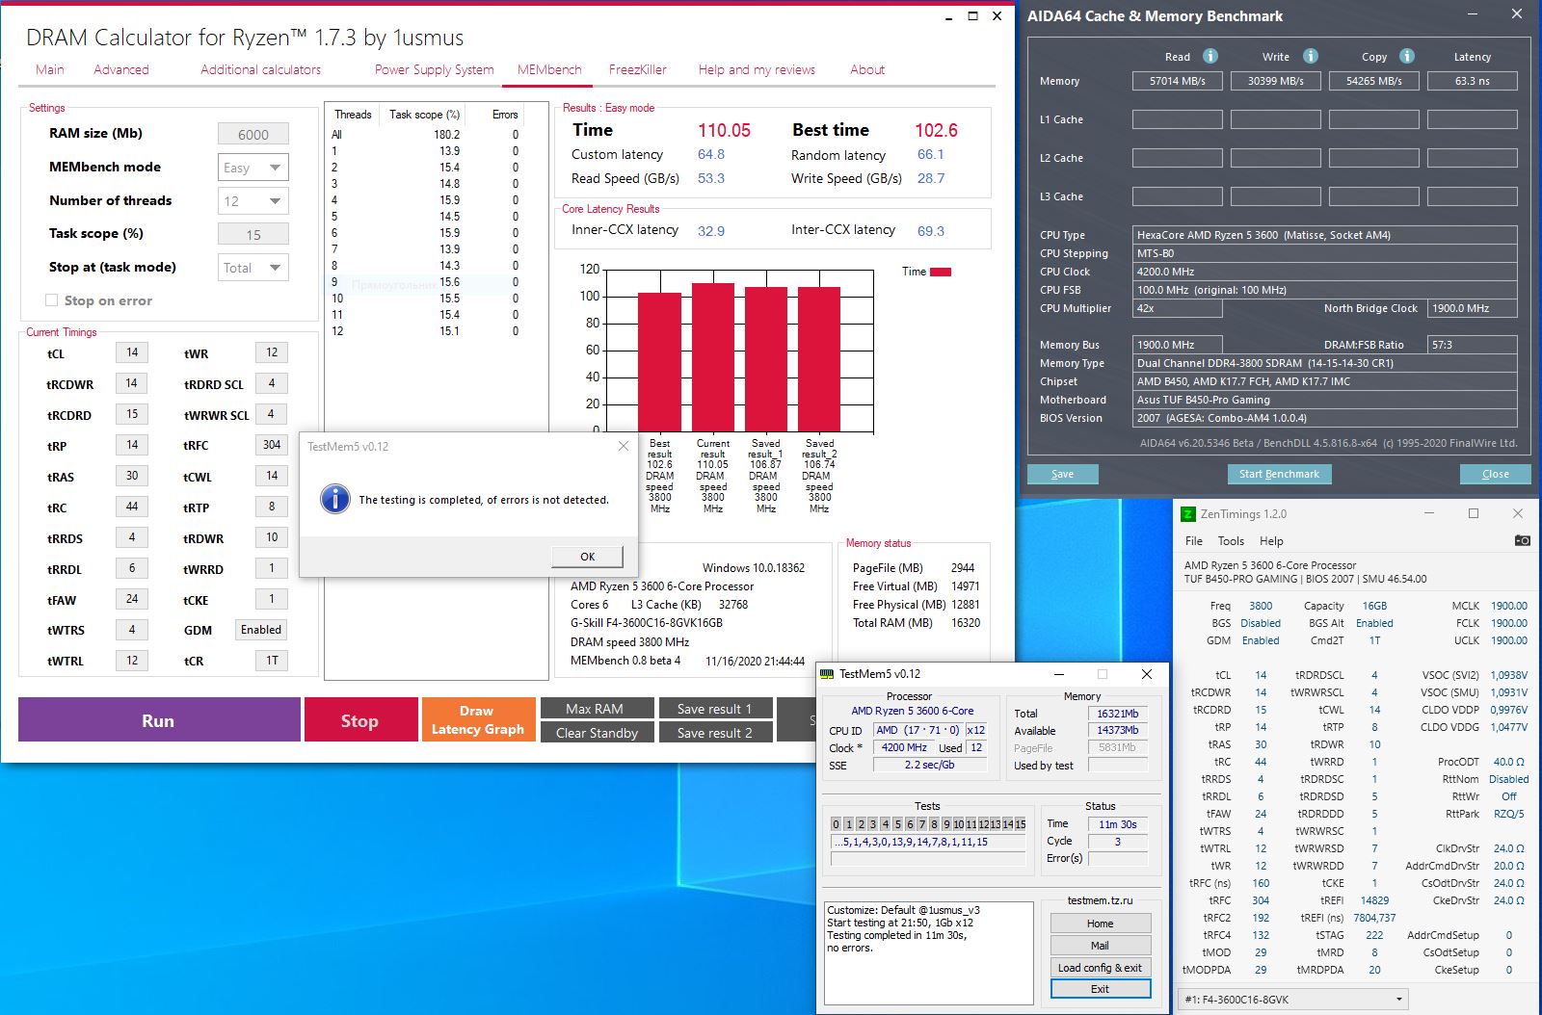The image size is (1542, 1015).
Task: Click the Mail button in TestMem5
Action: pos(1101,946)
